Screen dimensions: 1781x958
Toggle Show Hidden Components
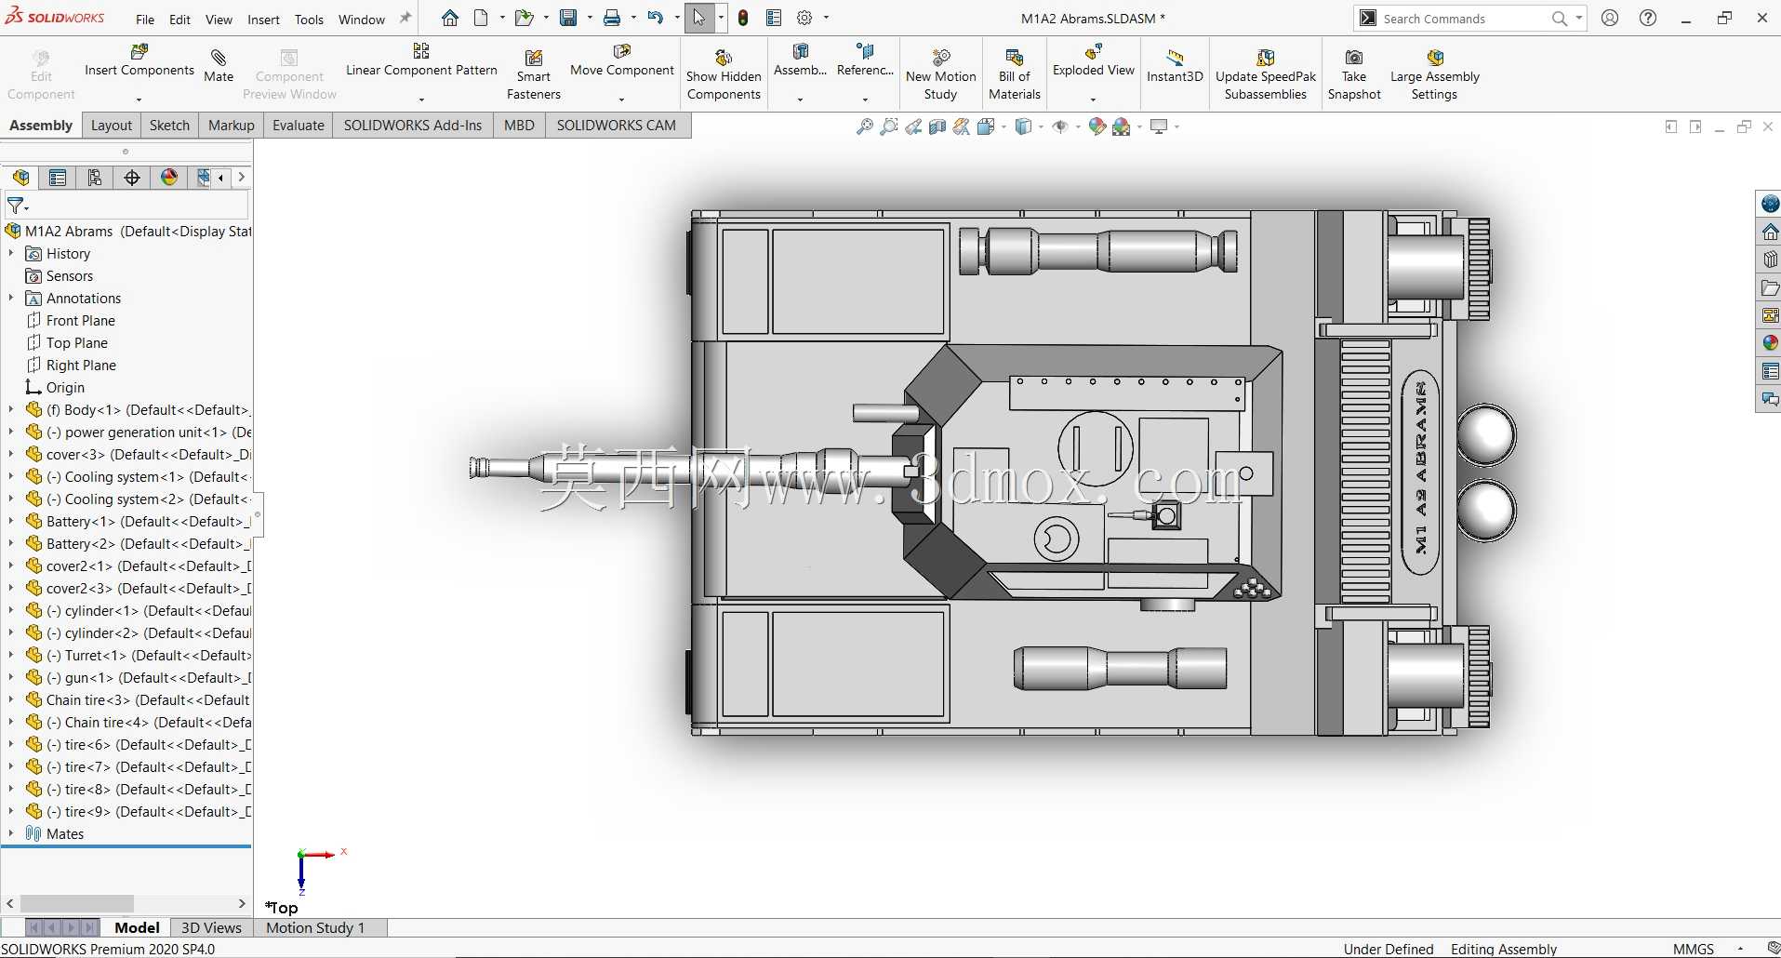(x=724, y=73)
